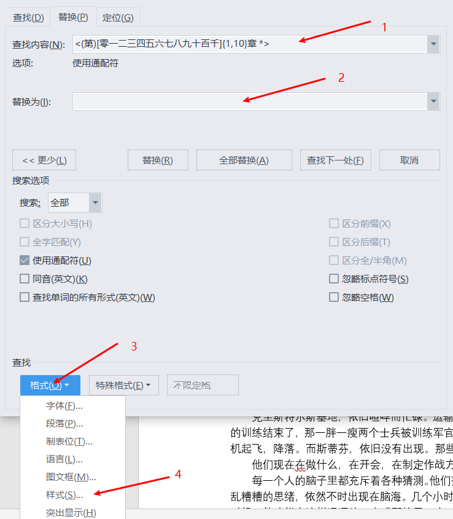Click the 取消 button
Image resolution: width=453 pixels, height=519 pixels.
409,160
